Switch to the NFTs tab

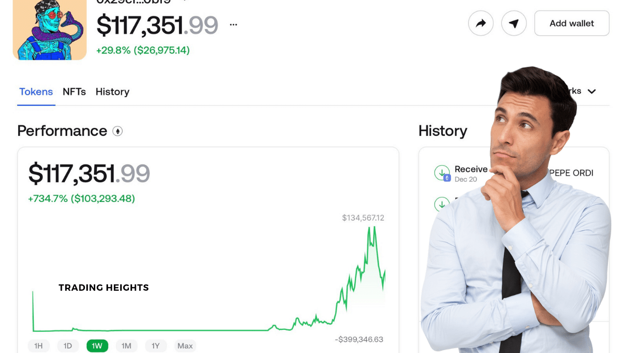click(x=74, y=92)
